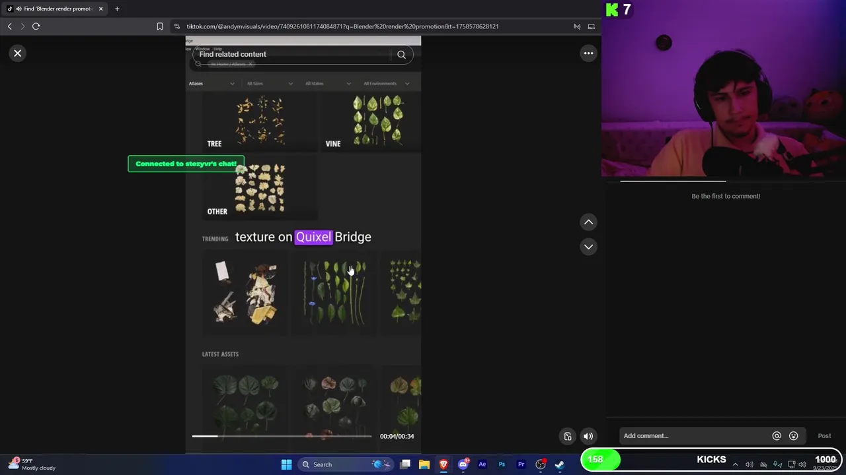Close the TikTok browser tab
The width and height of the screenshot is (846, 475).
pos(100,9)
